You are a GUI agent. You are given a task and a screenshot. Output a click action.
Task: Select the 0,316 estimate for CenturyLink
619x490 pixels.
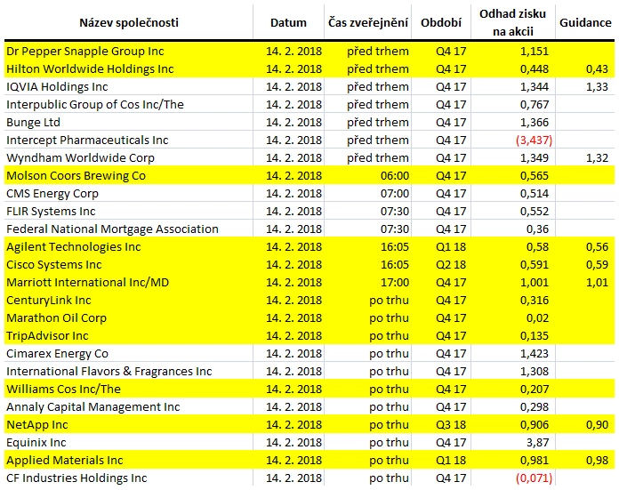coord(535,300)
